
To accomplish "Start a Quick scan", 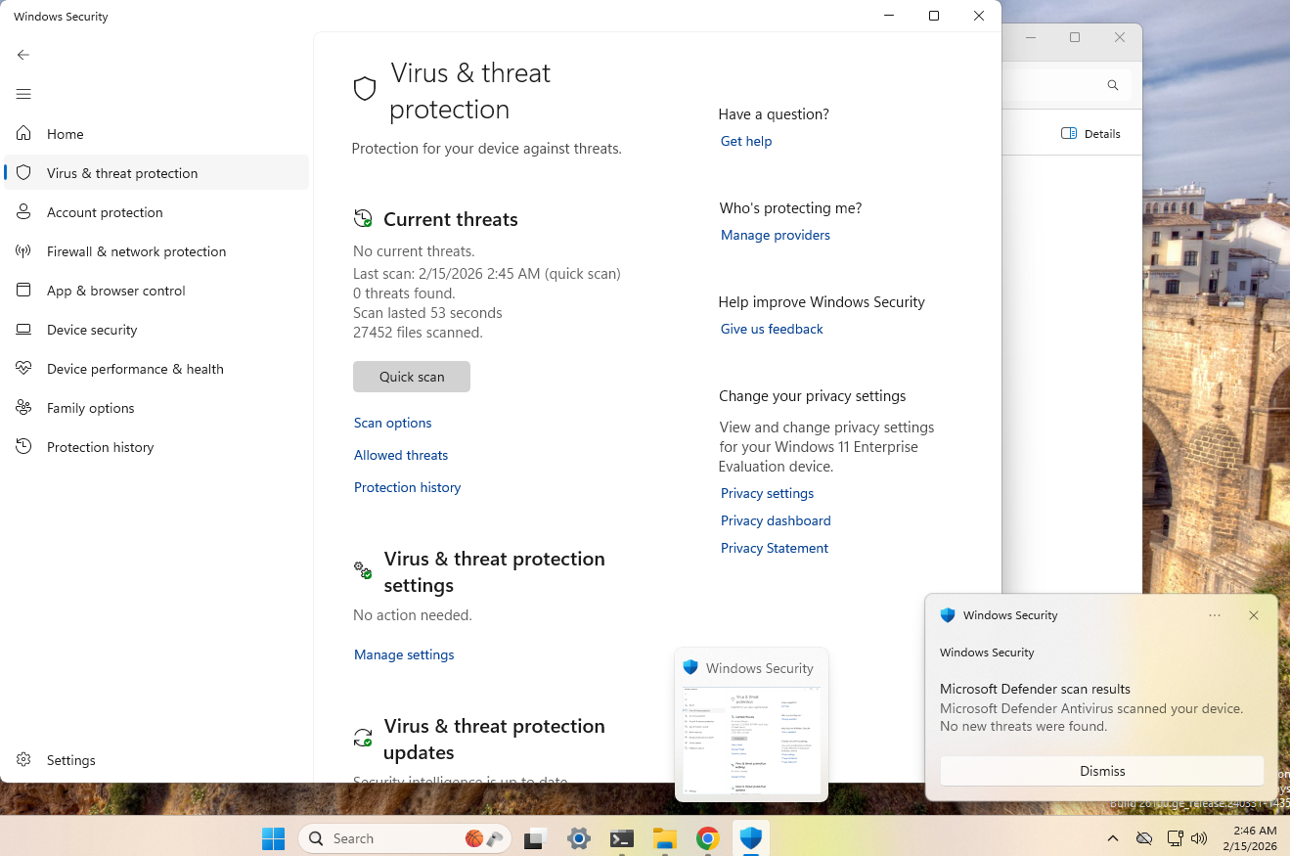I will click(x=412, y=377).
